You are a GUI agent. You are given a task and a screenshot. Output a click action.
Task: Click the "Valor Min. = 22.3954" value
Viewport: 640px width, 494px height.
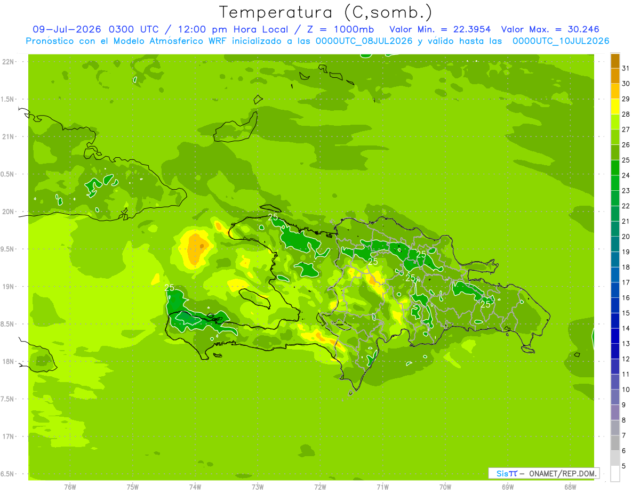coord(440,29)
